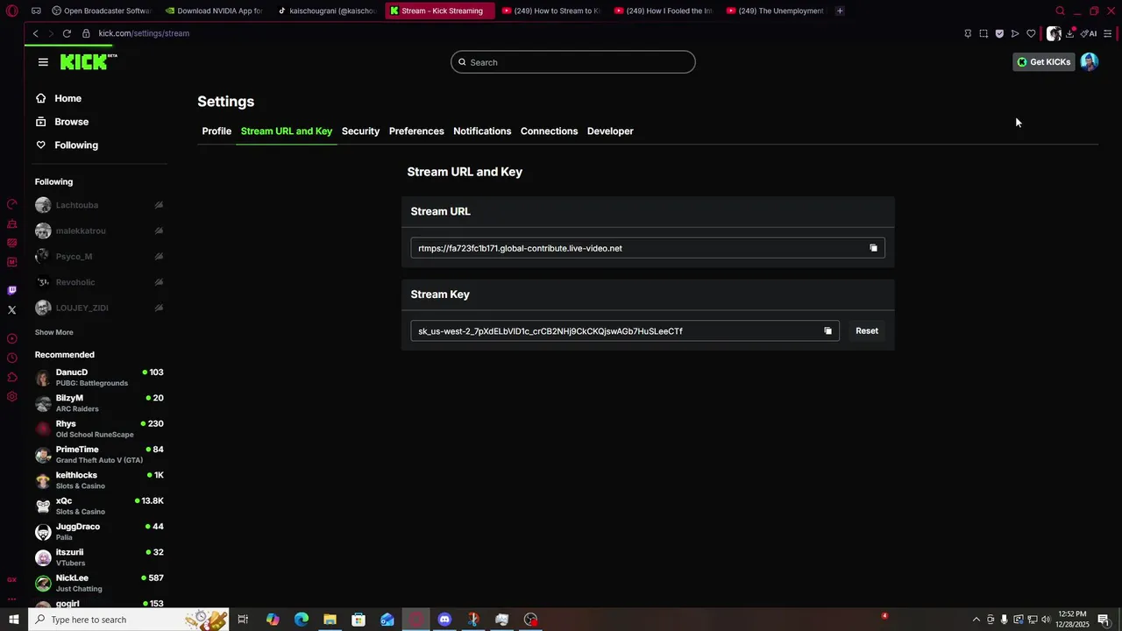Open X in Opera sidebar
Viewport: 1122px width, 631px height.
[12, 309]
